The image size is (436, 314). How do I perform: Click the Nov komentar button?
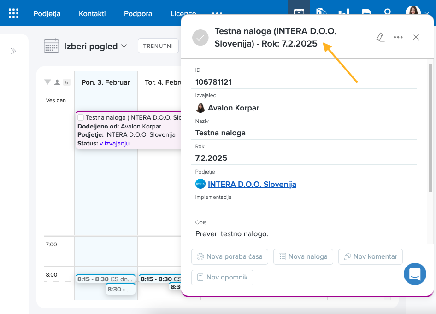tap(371, 256)
